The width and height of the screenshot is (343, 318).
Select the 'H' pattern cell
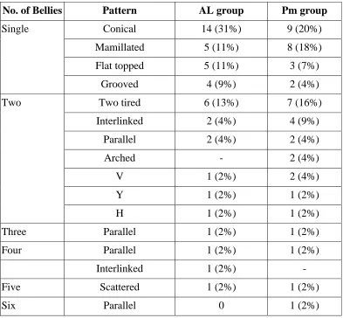coord(120,213)
